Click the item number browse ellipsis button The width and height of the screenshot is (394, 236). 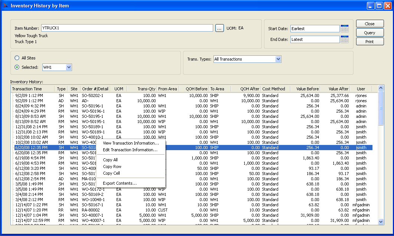click(x=219, y=28)
